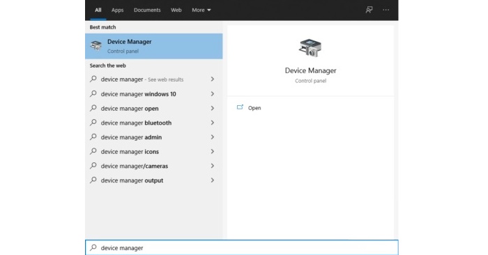Expand 'device manager - See web results' chevron
This screenshot has width=488, height=255.
click(x=212, y=79)
